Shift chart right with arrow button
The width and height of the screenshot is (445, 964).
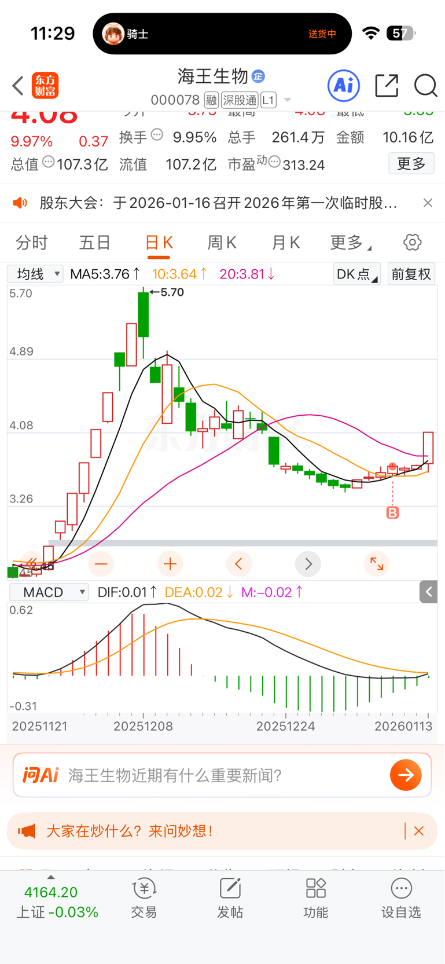pos(308,563)
